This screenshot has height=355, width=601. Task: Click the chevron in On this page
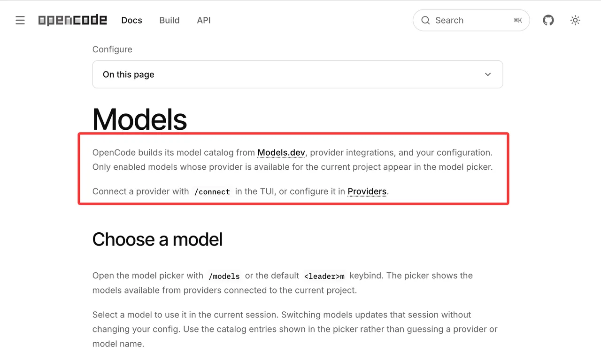[488, 74]
